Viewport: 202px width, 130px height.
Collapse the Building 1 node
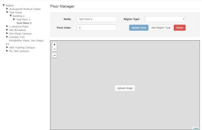(11, 16)
